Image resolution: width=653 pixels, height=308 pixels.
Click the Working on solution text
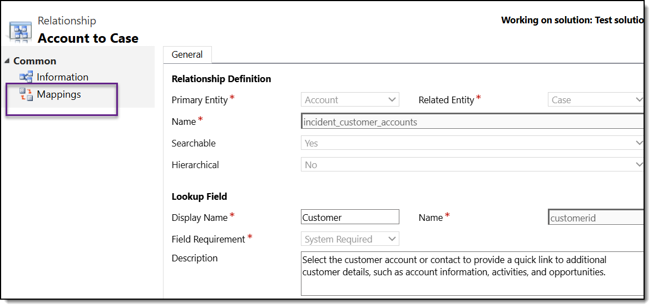point(573,20)
